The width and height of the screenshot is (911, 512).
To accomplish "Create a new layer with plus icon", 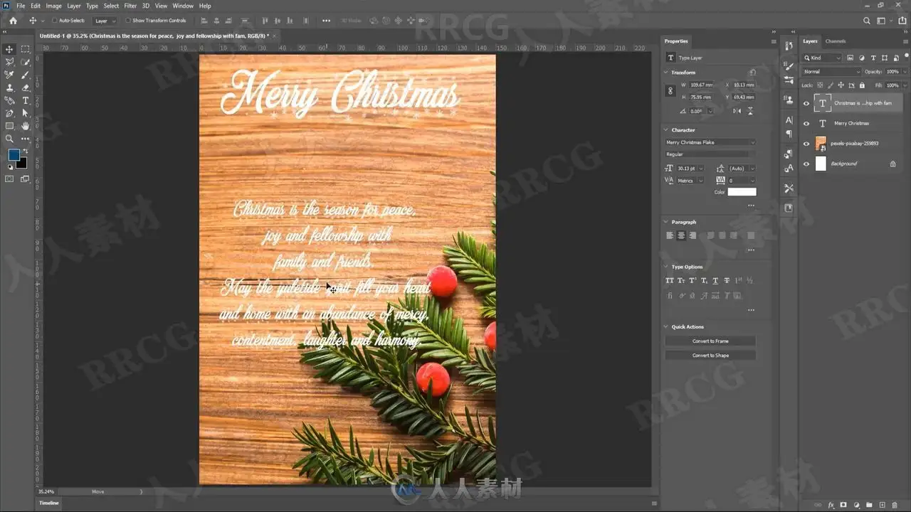I will (882, 505).
